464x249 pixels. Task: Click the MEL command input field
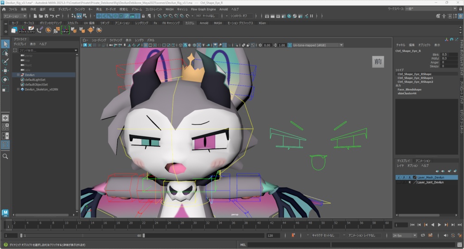tap(289, 244)
